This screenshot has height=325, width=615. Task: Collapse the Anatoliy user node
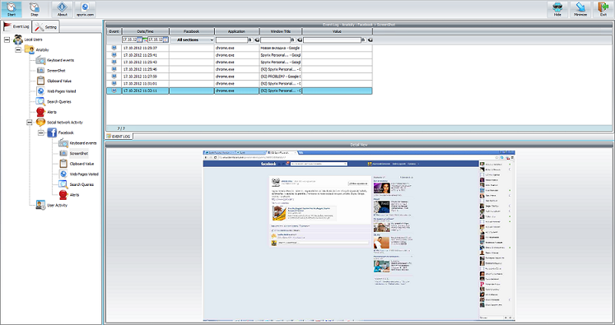pyautogui.click(x=18, y=50)
